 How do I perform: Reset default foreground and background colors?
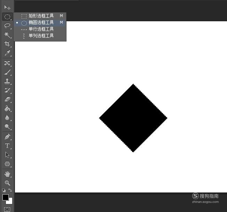(x=4, y=190)
